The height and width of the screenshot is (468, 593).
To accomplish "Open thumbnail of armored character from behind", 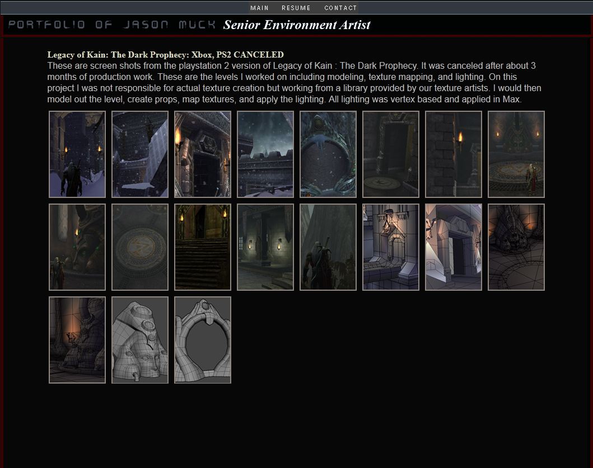I will tap(328, 247).
